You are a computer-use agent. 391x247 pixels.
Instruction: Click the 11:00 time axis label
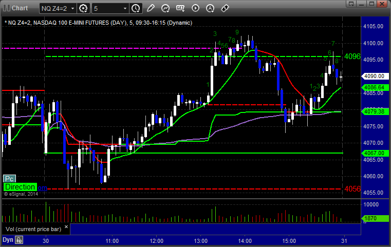point(112,241)
